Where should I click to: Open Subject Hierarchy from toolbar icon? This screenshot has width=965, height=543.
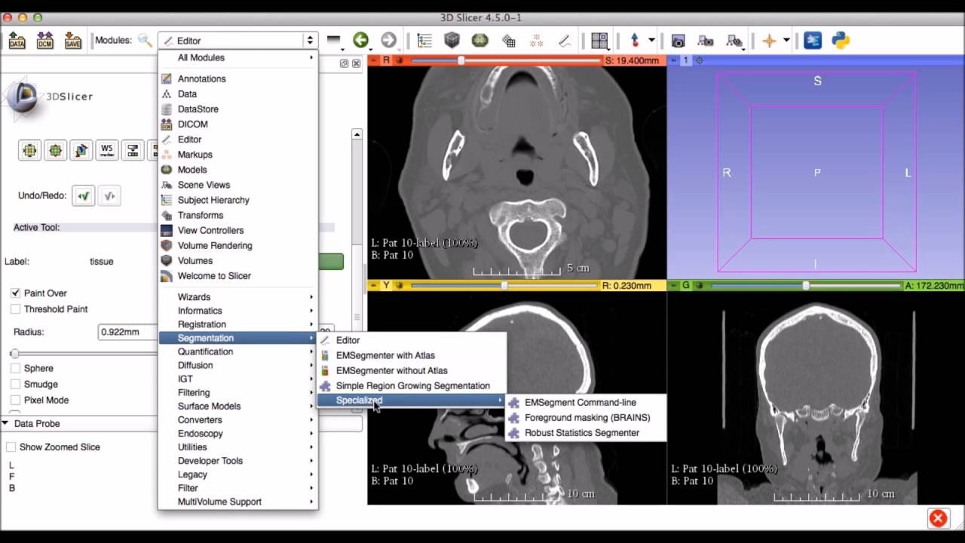coord(424,41)
